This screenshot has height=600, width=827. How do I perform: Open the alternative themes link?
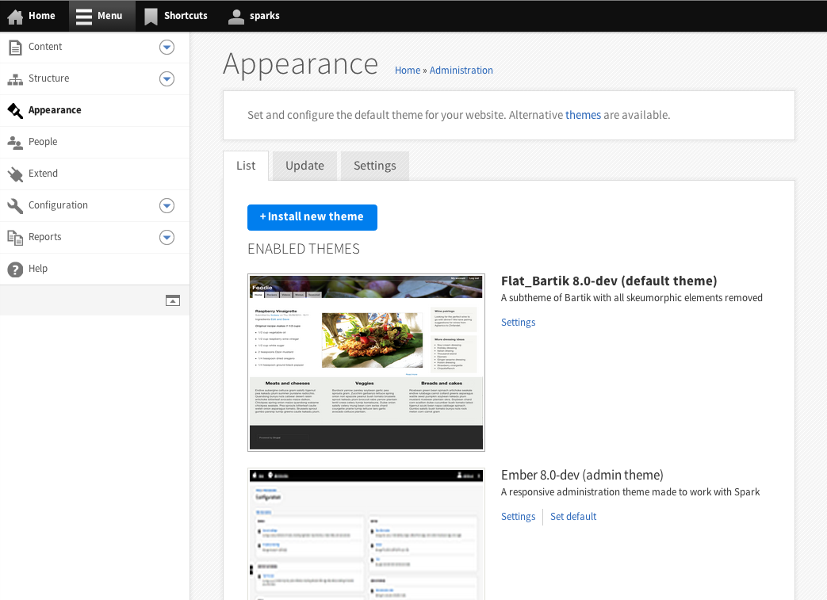pos(583,115)
